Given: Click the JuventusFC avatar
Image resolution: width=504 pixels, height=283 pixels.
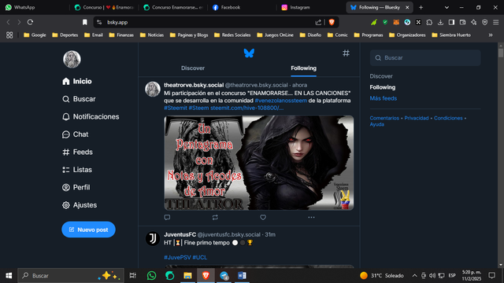Looking at the screenshot, I should pyautogui.click(x=153, y=239).
